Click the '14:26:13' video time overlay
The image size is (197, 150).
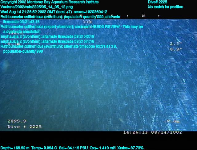(x=135, y=132)
